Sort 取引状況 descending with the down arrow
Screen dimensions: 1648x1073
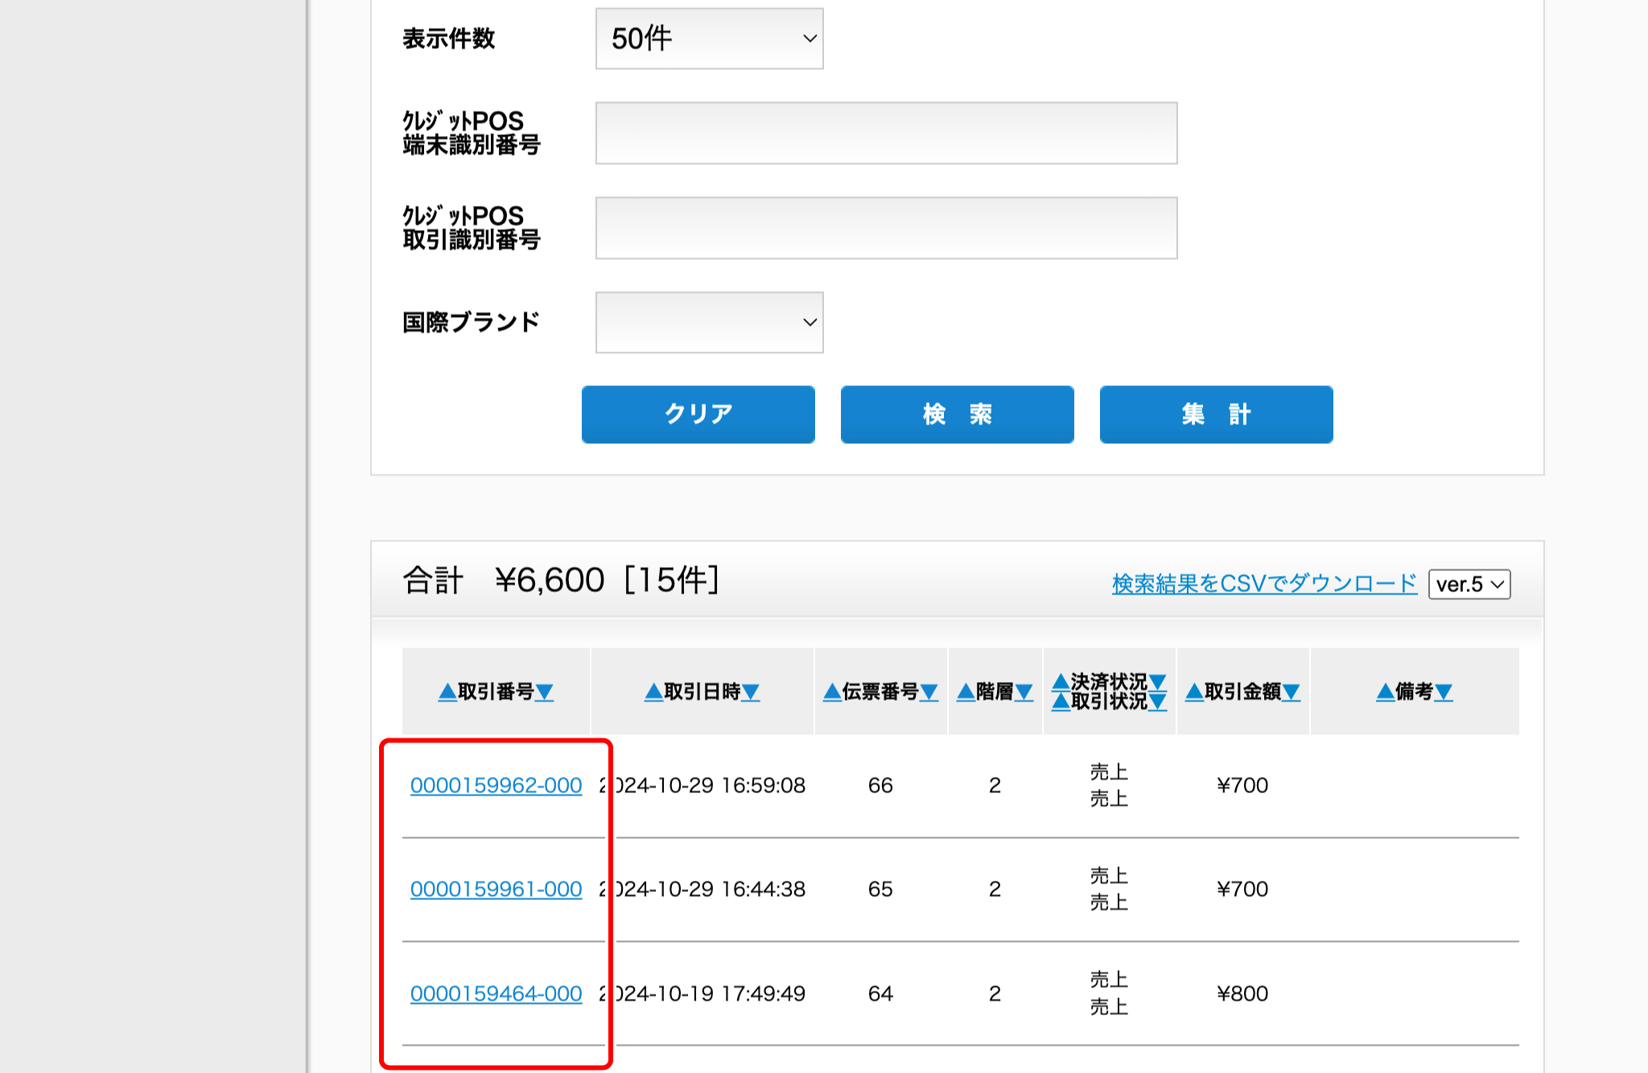point(1158,702)
